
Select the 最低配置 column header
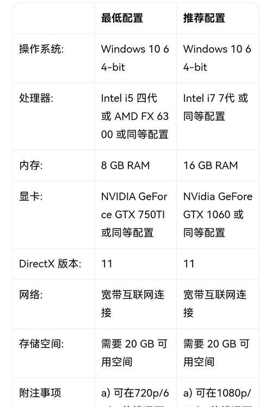(122, 18)
